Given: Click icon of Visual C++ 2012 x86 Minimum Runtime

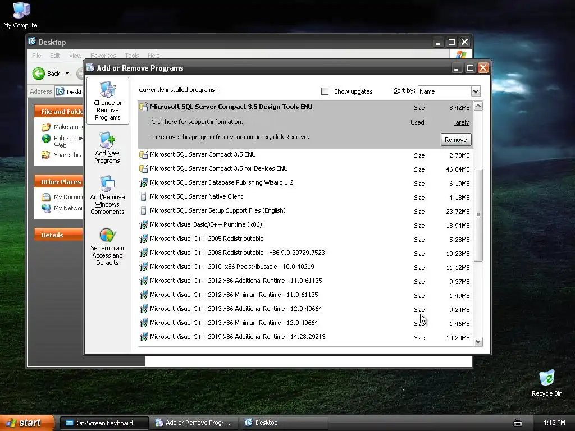Looking at the screenshot, I should [144, 295].
